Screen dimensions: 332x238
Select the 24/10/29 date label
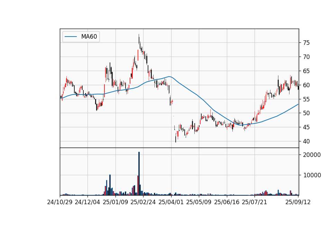pos(60,202)
